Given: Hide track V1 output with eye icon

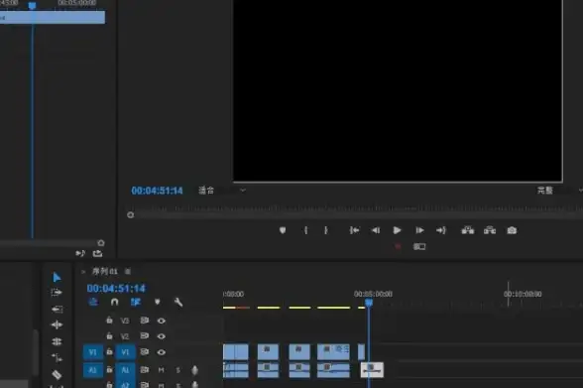Looking at the screenshot, I should click(x=161, y=352).
